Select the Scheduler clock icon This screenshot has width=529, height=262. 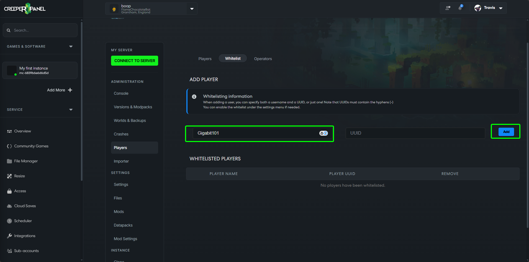tap(9, 221)
